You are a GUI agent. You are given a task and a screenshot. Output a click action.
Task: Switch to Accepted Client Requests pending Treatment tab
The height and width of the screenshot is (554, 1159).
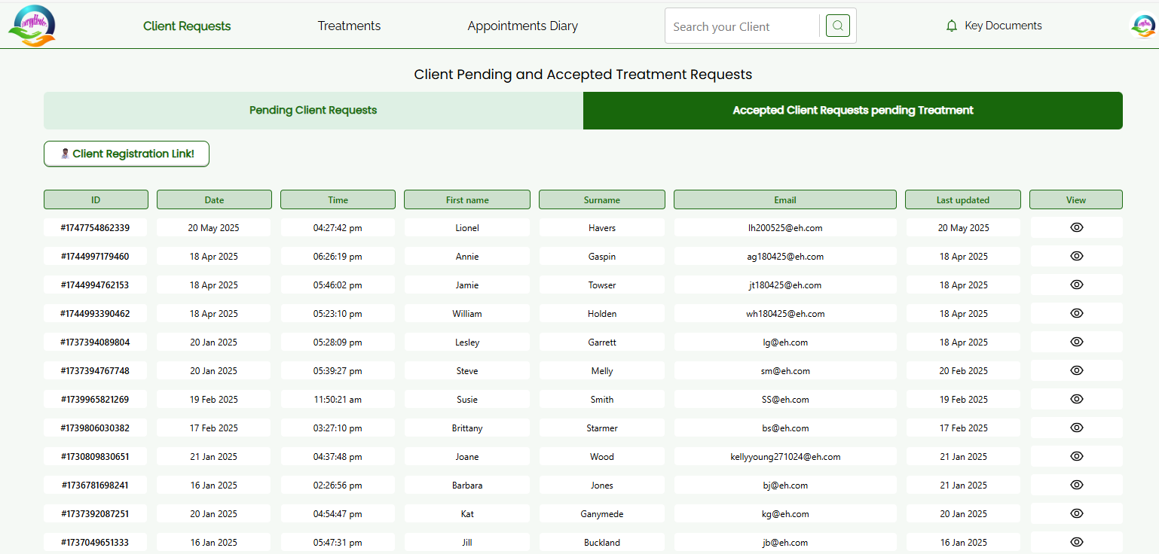click(x=853, y=111)
